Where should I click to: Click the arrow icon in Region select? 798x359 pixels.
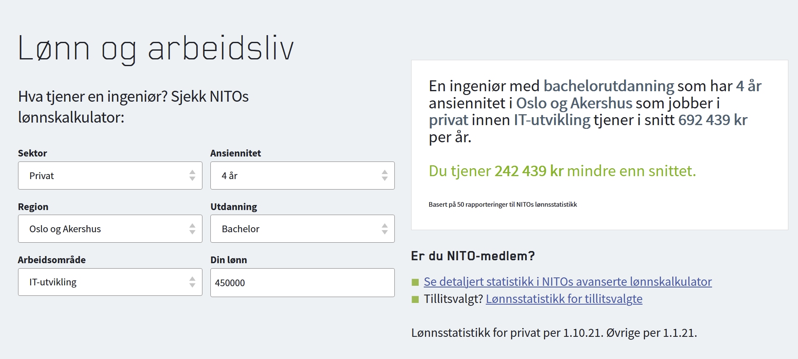click(192, 228)
